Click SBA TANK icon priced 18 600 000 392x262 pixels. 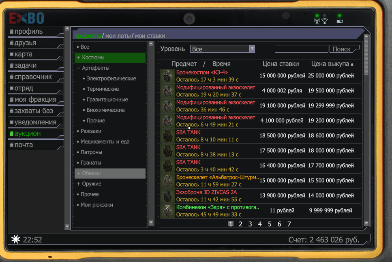[167, 136]
